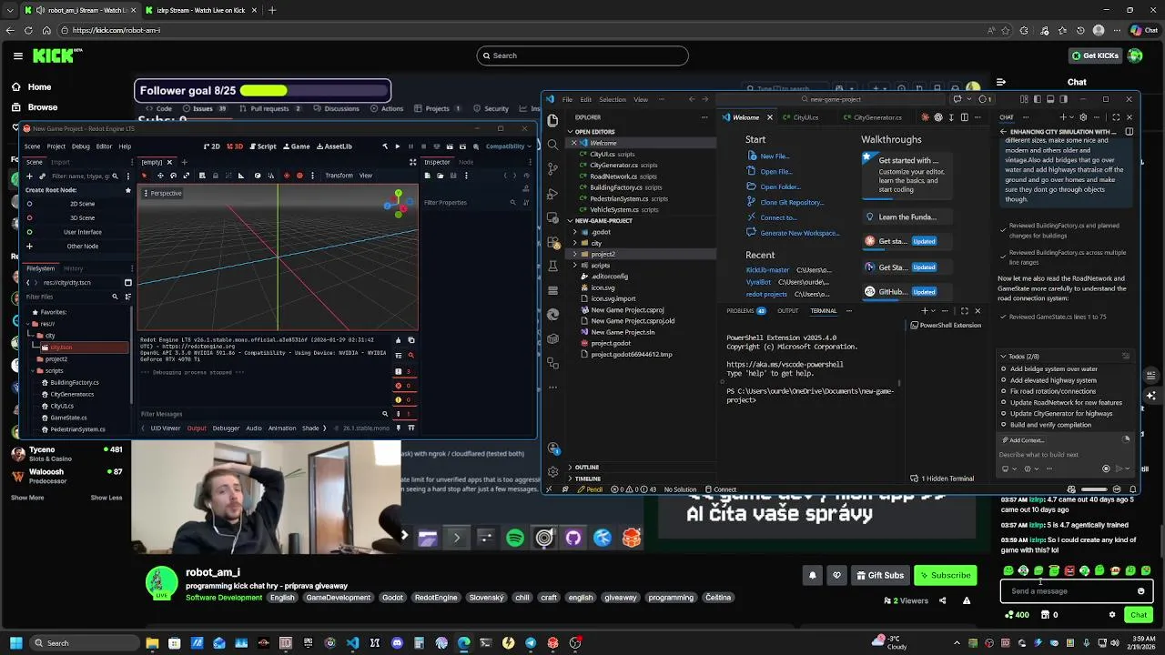Collapse chat with arrow beside Chat title
This screenshot has height=655, width=1165.
coord(1001,82)
